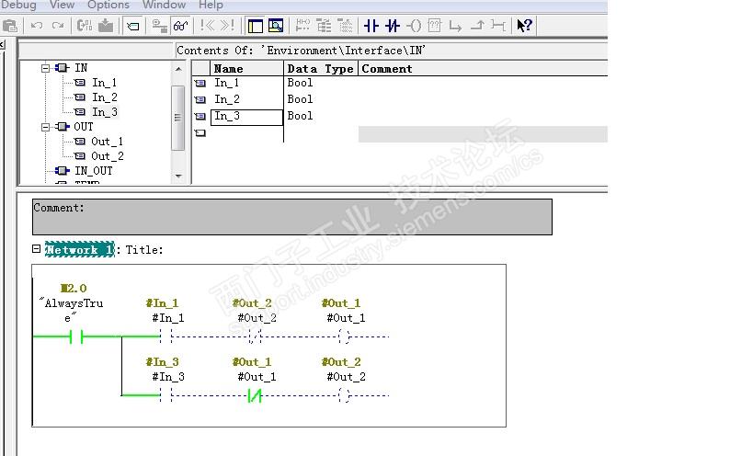Collapse Network 1 with minus box
Screen dimensions: 753x456
point(36,248)
